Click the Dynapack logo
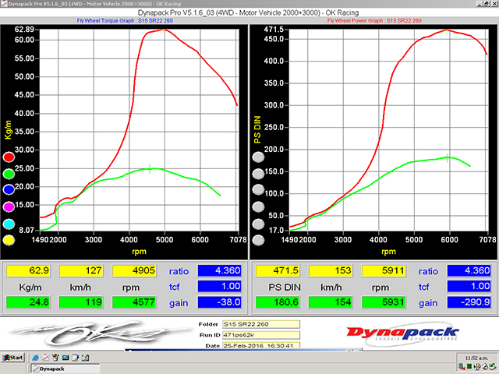The image size is (499, 374). 402,334
